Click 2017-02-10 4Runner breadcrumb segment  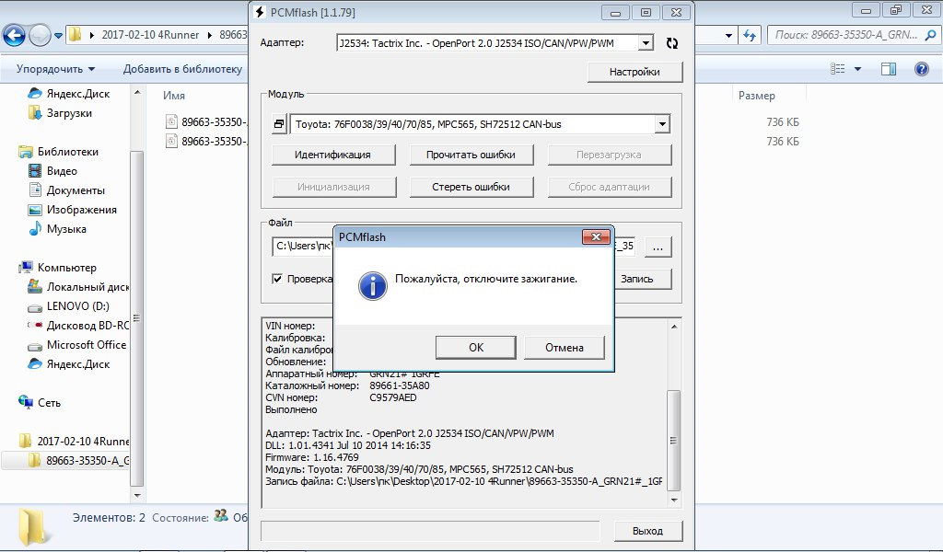point(150,35)
